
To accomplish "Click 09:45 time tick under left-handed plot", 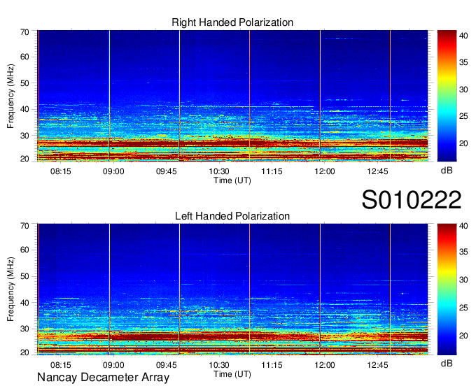I will tap(167, 365).
